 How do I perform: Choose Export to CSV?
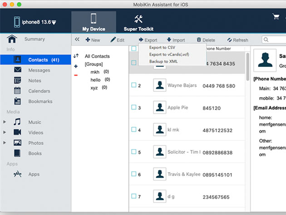click(x=162, y=47)
